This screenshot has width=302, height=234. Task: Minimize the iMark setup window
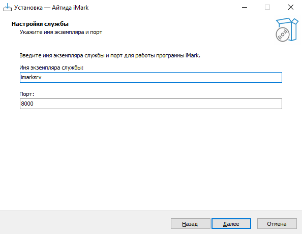click(245, 8)
